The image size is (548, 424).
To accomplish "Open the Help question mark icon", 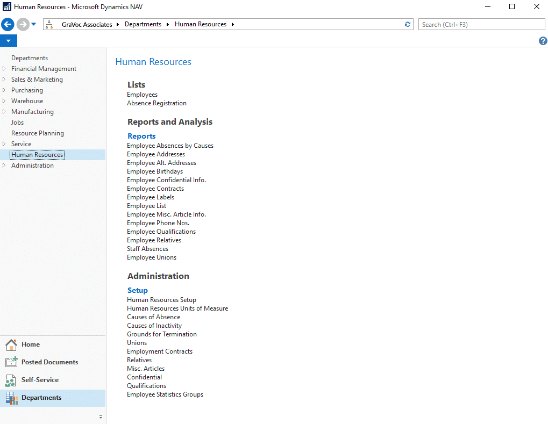I will point(543,41).
